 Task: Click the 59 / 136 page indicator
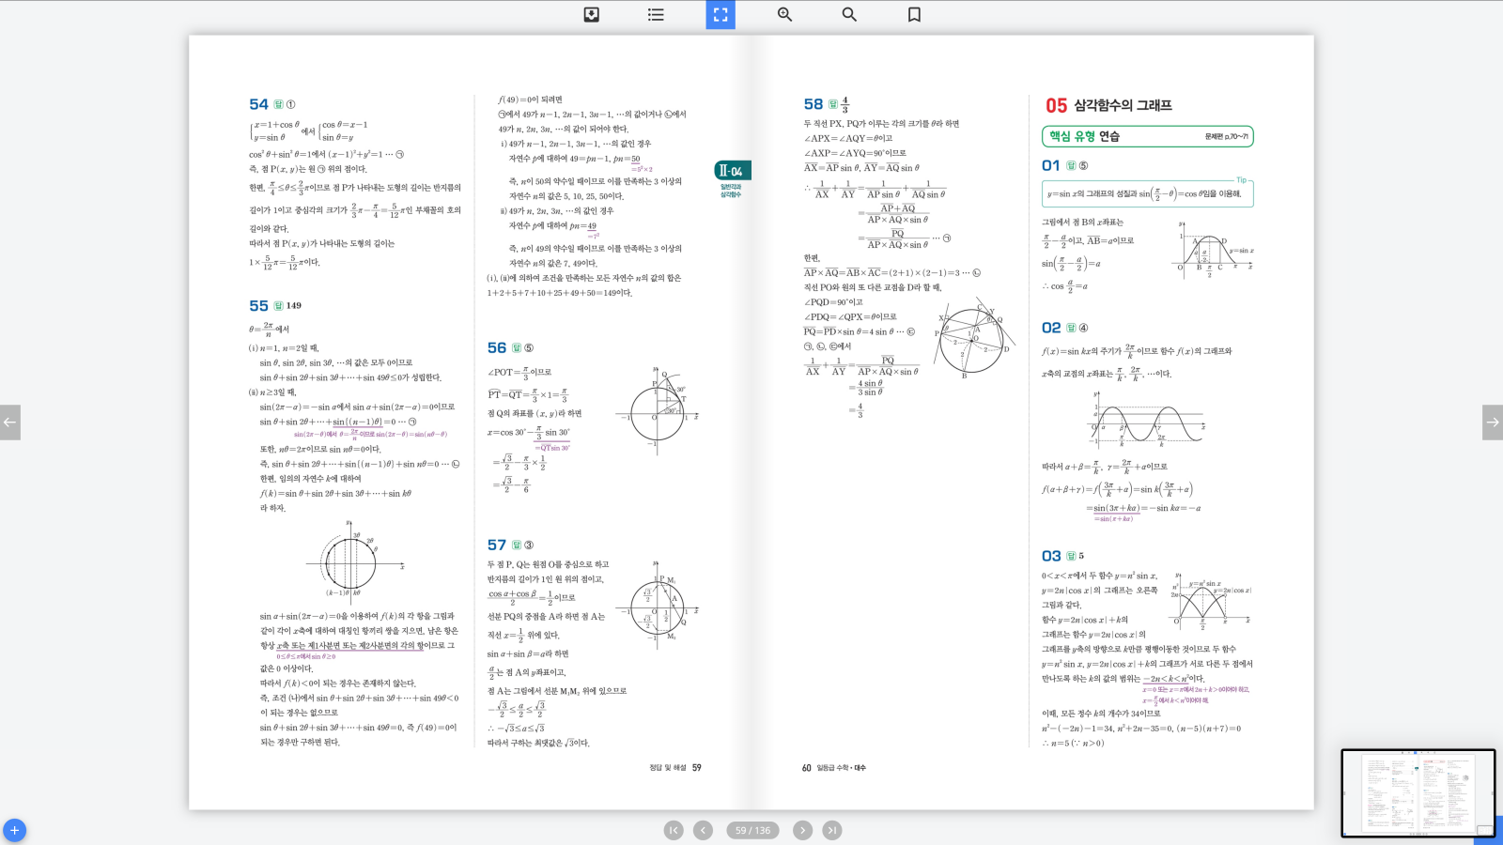pos(752,830)
